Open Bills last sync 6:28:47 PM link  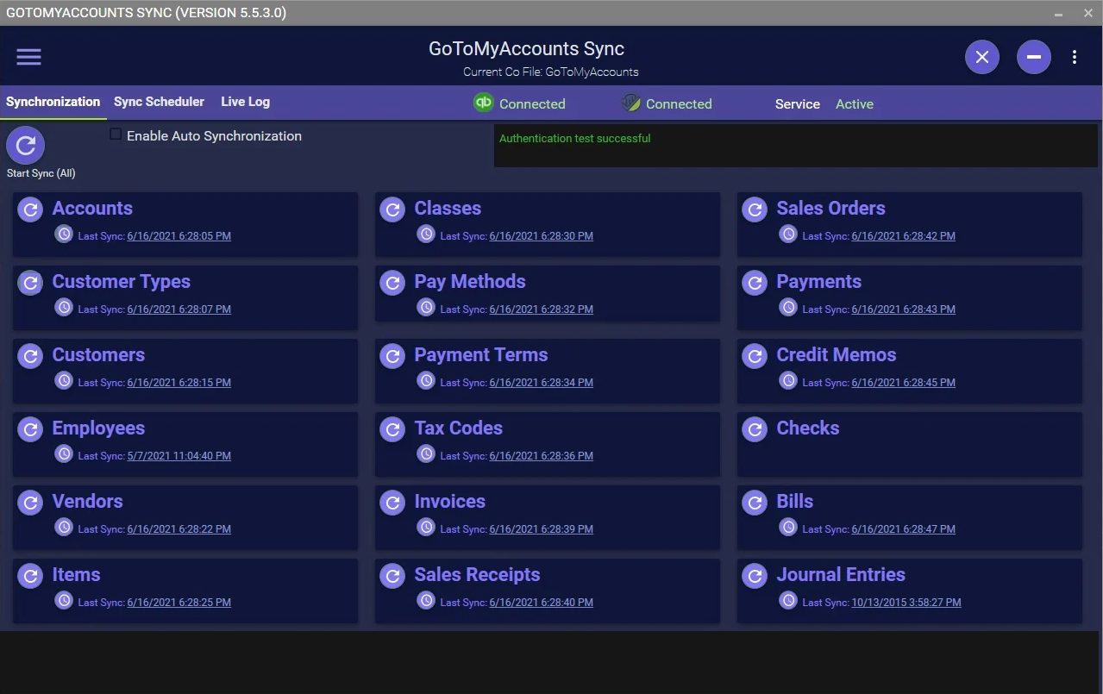pos(903,529)
